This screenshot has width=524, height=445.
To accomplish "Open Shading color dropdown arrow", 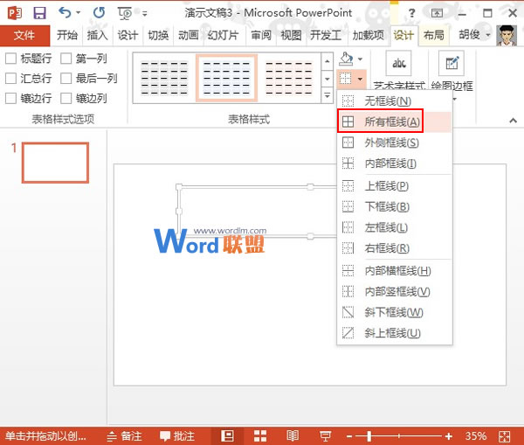I will pos(360,59).
